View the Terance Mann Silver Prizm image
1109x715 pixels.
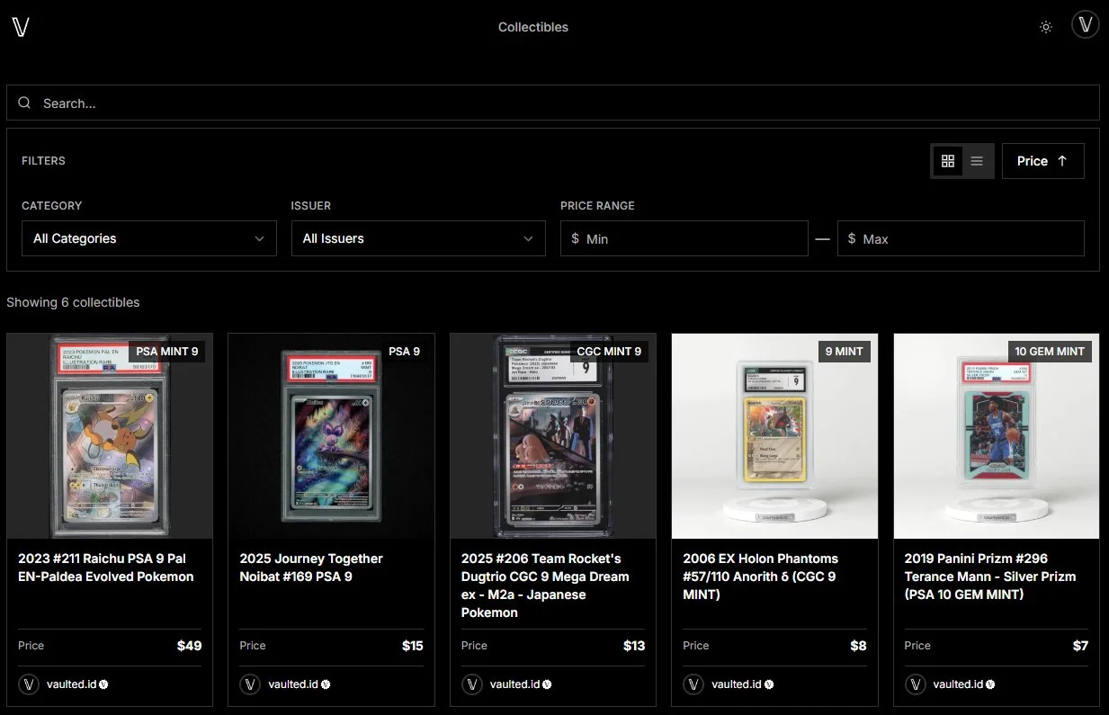coord(996,436)
